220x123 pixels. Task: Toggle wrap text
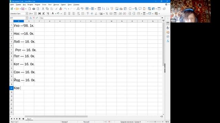click(78, 14)
